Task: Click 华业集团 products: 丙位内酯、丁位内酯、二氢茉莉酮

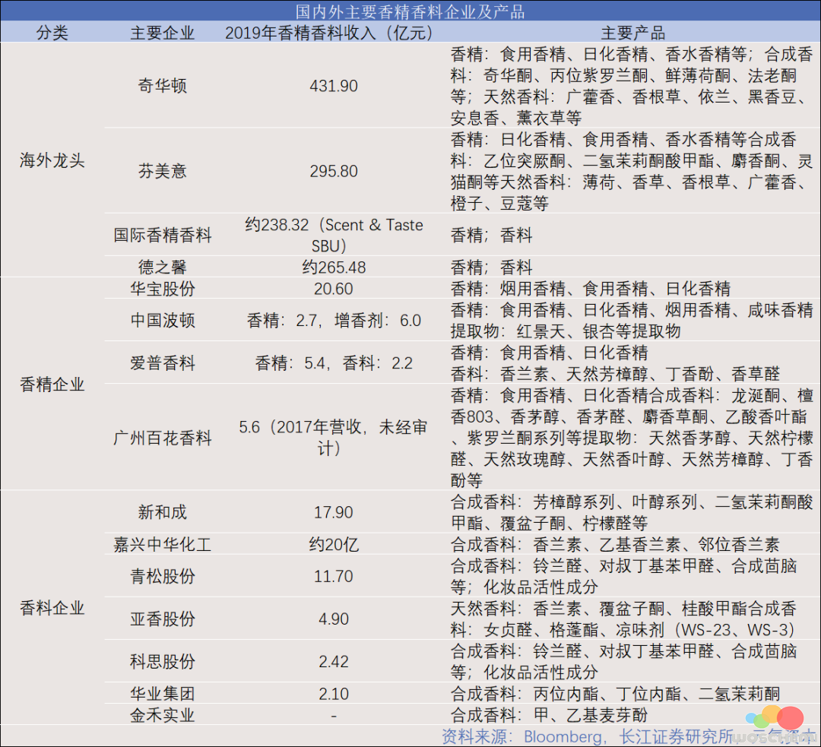Action: (615, 694)
